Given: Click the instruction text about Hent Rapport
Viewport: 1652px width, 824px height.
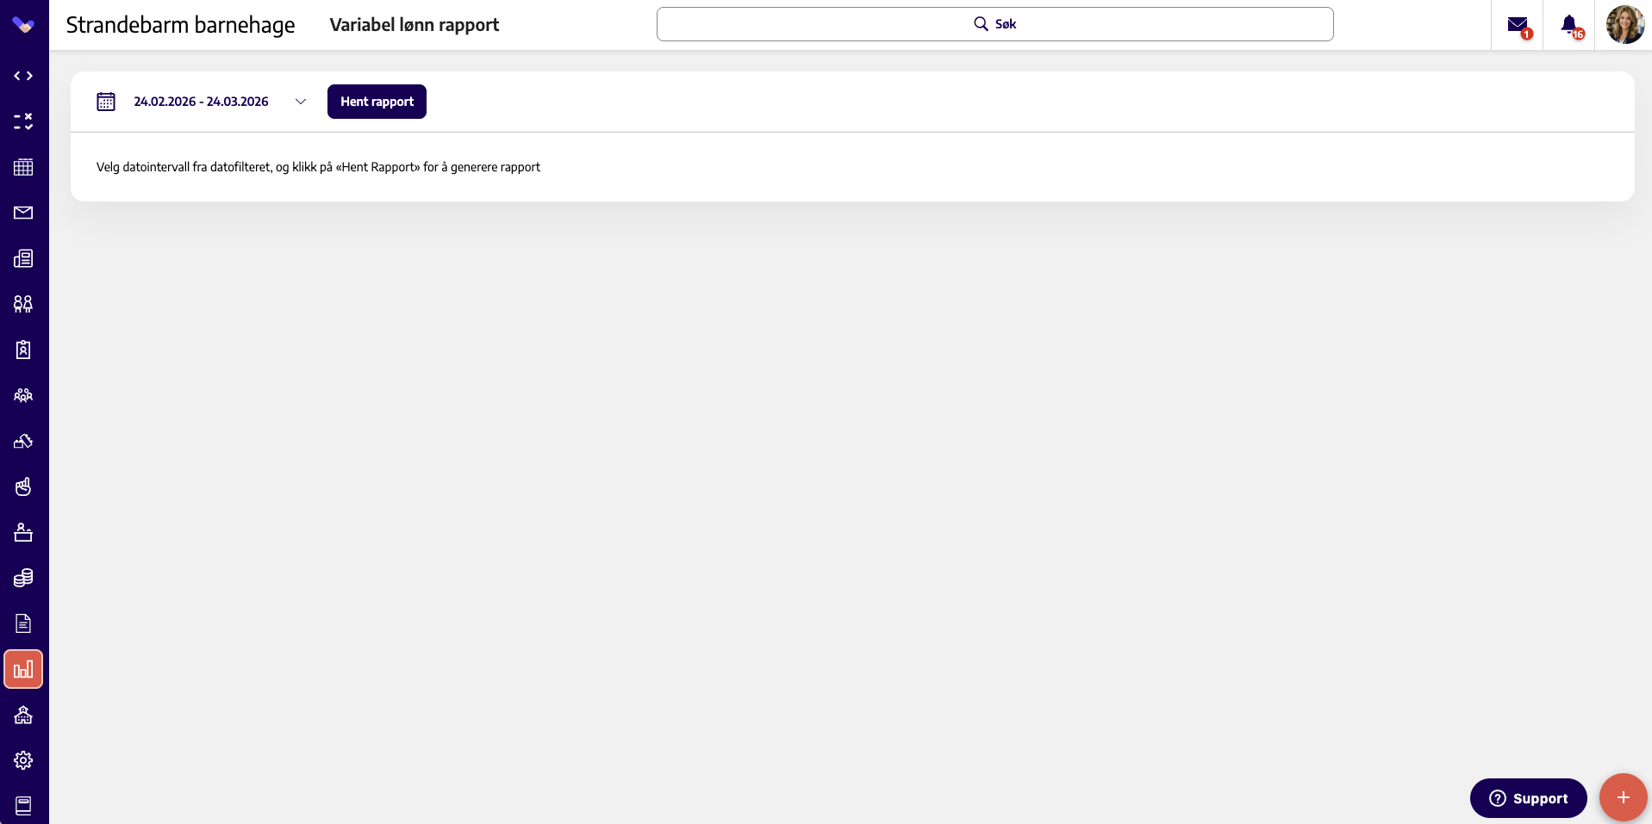Looking at the screenshot, I should click(318, 167).
